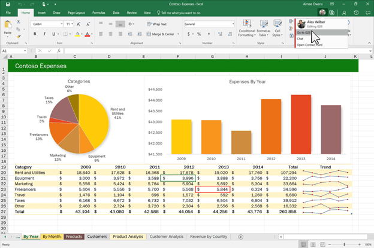
Task: Select Open Contact Card option
Action: (309, 45)
